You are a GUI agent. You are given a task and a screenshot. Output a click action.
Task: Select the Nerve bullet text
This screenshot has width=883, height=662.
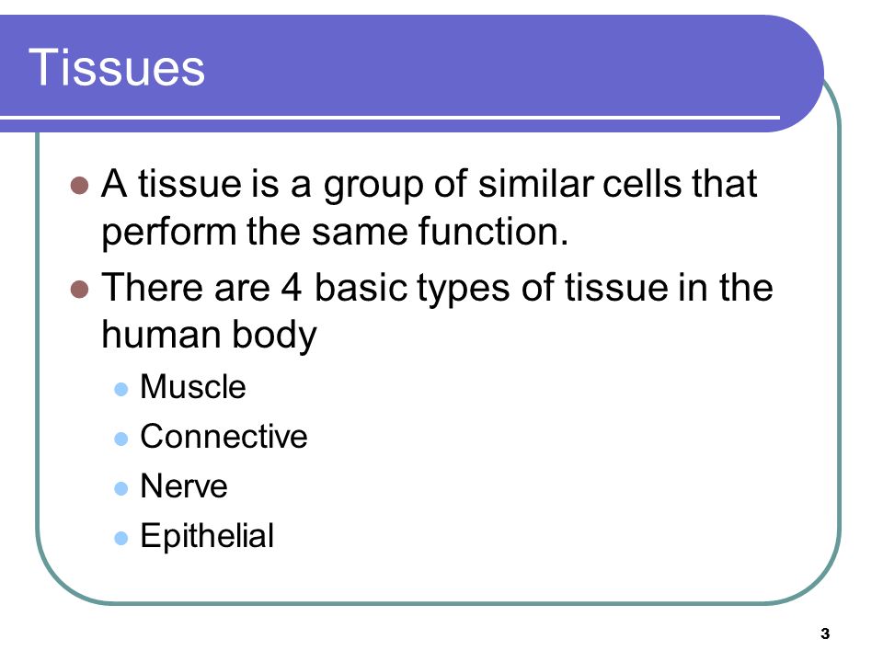pyautogui.click(x=184, y=485)
